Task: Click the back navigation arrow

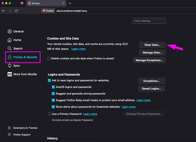Action: click(x=4, y=11)
